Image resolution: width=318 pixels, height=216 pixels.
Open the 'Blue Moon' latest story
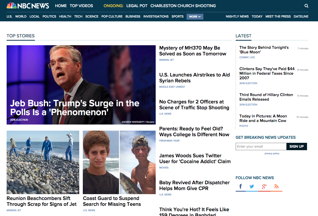pos(264,50)
